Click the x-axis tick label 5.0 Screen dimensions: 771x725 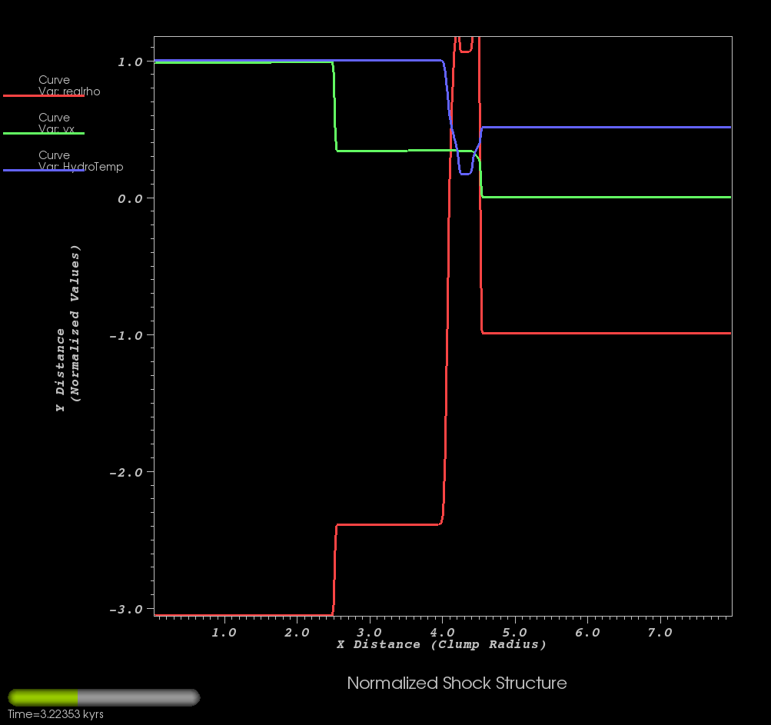coord(515,633)
